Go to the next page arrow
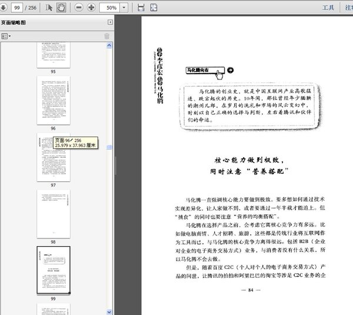This screenshot has height=315, width=353. pos(3,8)
